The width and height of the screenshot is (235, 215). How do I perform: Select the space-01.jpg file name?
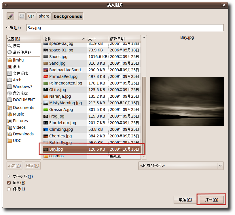click(x=61, y=50)
